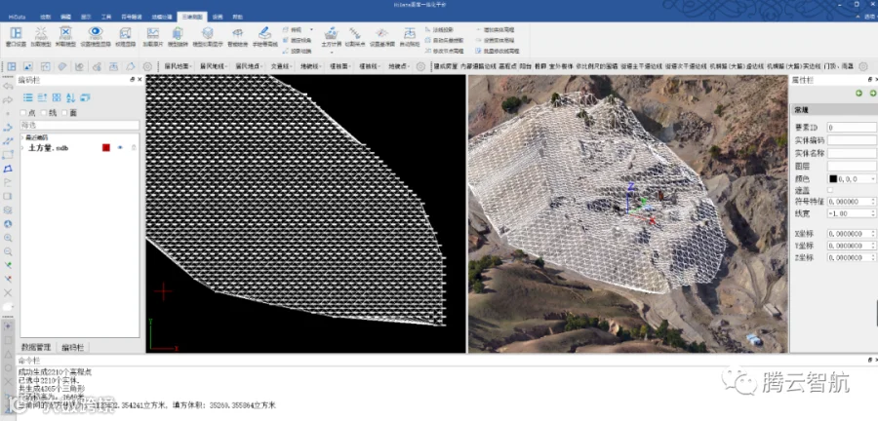Screen dimensions: 878x421
Task: Click the 高程点 code button
Action: (508, 66)
